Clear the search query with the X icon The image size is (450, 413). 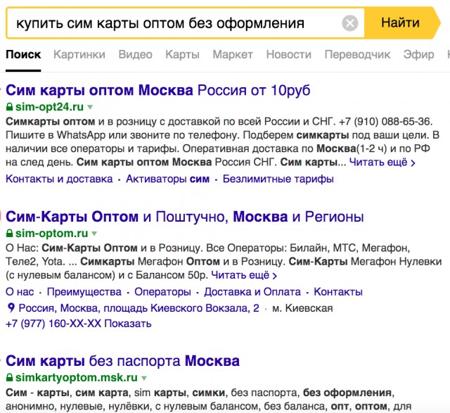[x=350, y=23]
